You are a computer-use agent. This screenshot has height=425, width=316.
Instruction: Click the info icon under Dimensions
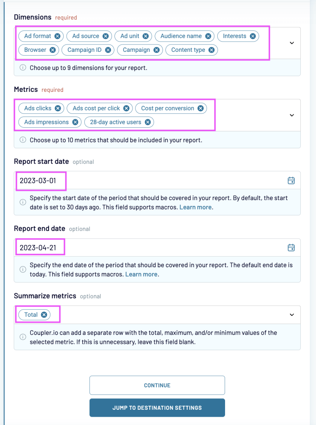(23, 67)
